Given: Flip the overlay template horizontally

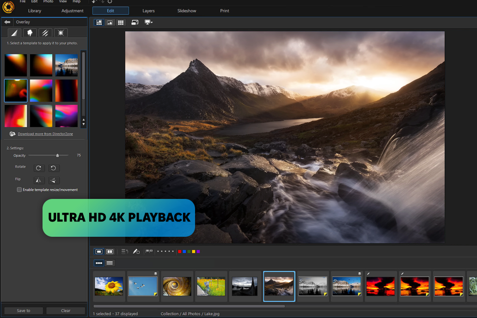Looking at the screenshot, I should tap(39, 180).
